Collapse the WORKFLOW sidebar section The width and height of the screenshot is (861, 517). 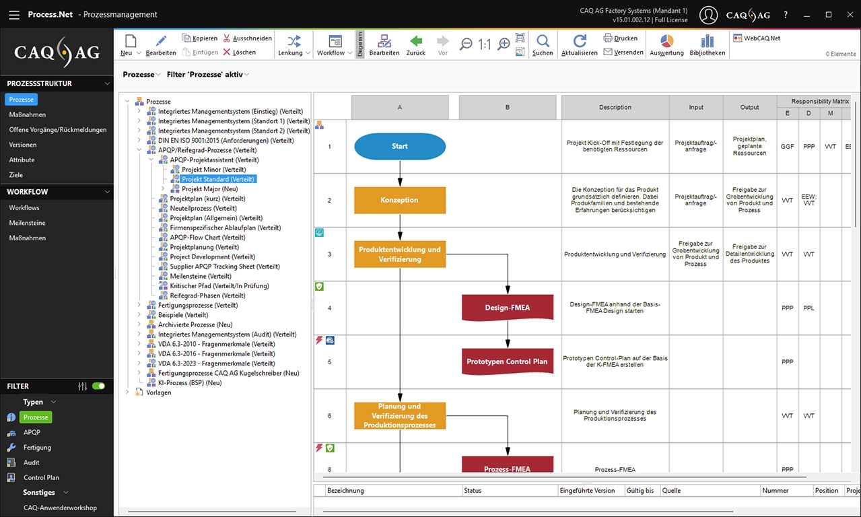coord(107,192)
